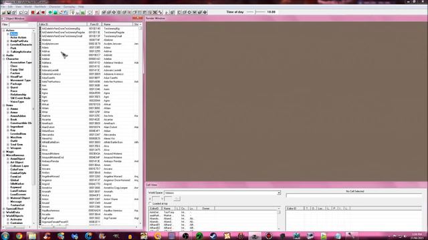
Task: Expand the Magic tree category
Action: point(4,151)
